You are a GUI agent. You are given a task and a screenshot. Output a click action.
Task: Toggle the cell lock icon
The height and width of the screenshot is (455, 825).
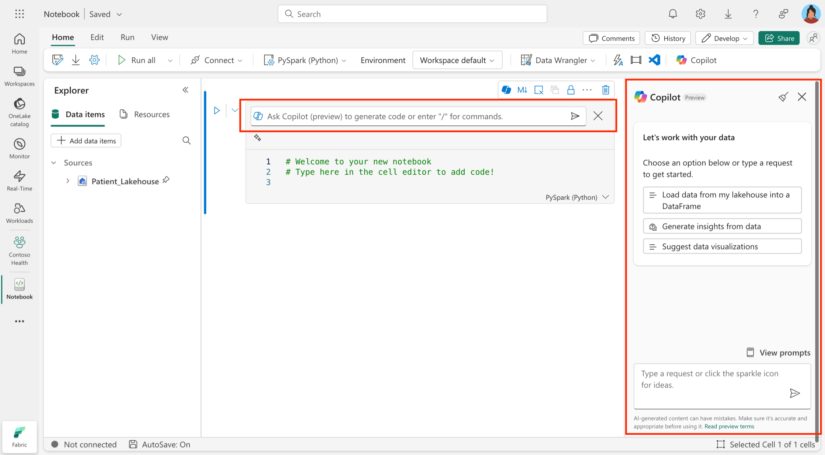(571, 90)
